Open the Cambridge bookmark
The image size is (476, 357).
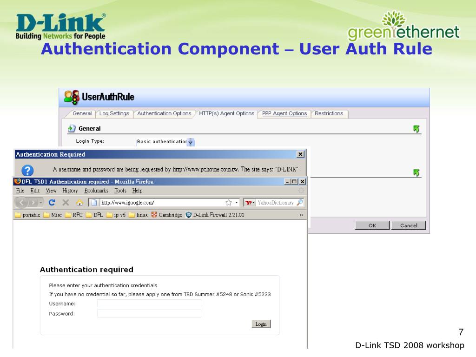click(167, 215)
